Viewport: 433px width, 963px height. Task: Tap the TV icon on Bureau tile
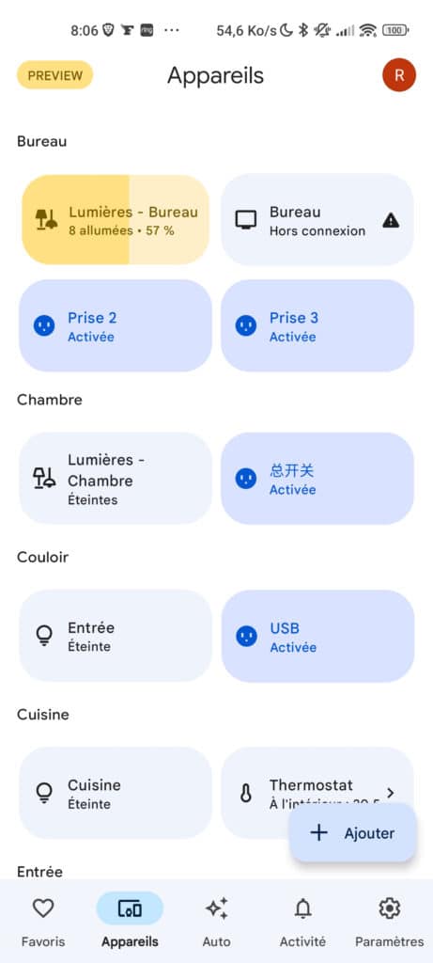pyautogui.click(x=246, y=220)
